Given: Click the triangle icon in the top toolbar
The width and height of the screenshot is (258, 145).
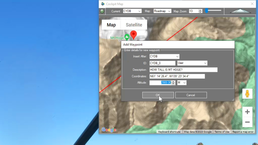Looking at the screenshot, I should click(240, 11).
